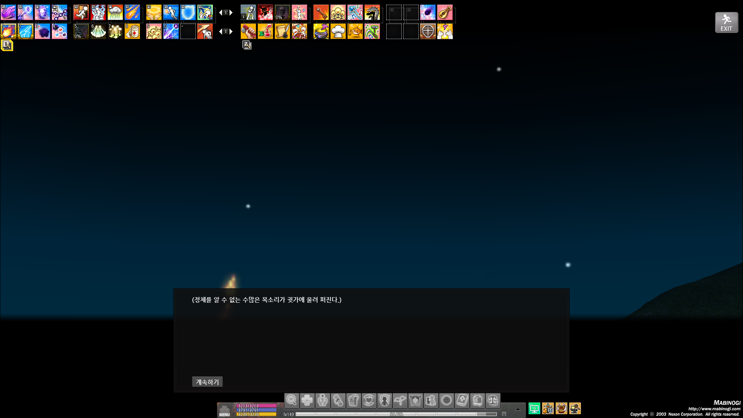The width and height of the screenshot is (743, 418).
Task: Open the two-people friends icon
Action: pyautogui.click(x=431, y=400)
